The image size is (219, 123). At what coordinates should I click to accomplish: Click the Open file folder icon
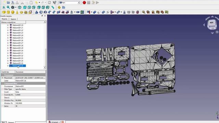[8, 2]
